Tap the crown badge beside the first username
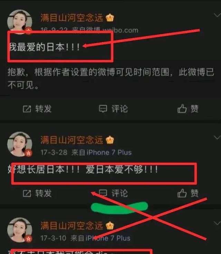221x254 pixels. tap(110, 18)
